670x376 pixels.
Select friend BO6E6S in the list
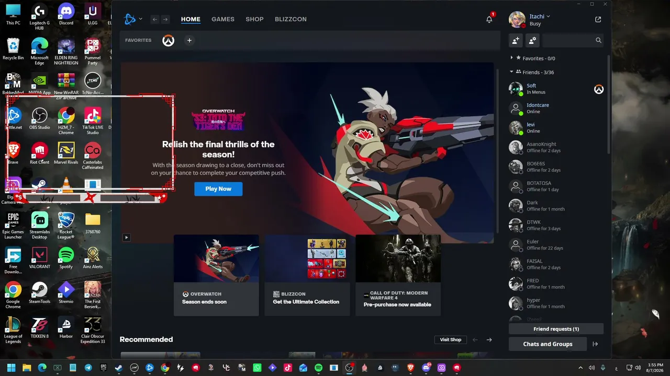(x=557, y=167)
